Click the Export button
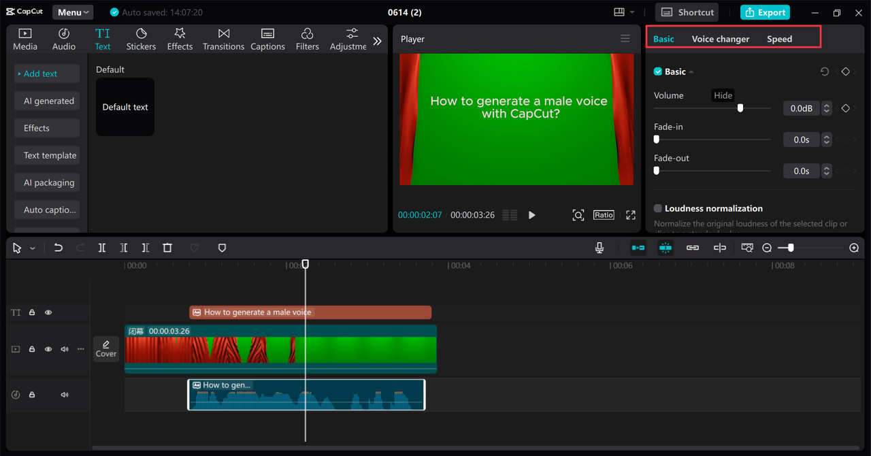The width and height of the screenshot is (871, 456). click(x=765, y=12)
